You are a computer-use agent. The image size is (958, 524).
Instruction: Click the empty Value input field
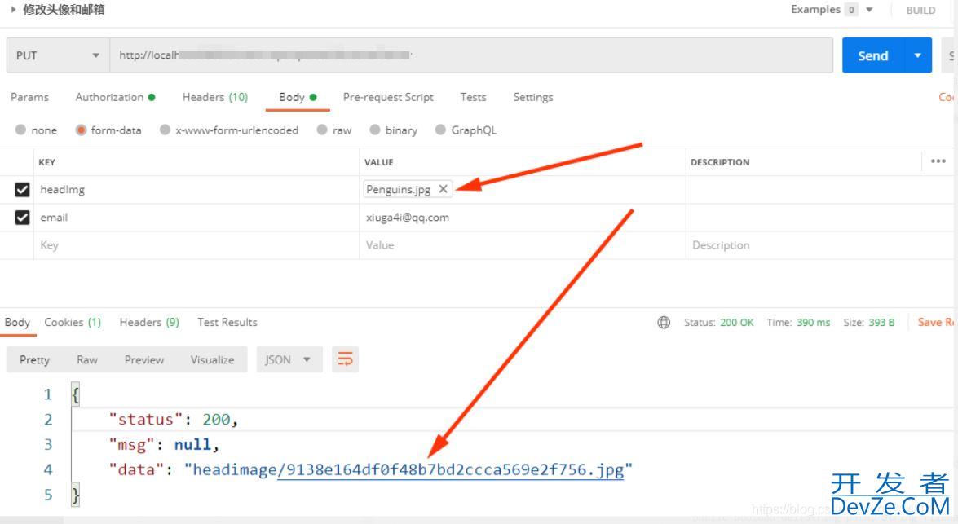coord(523,245)
